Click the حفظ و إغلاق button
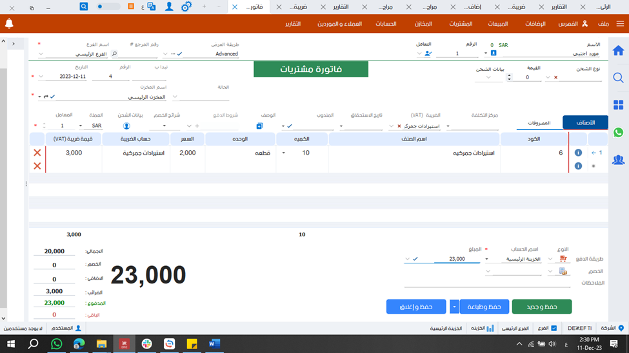Screen dimensions: 629x353 [416, 307]
